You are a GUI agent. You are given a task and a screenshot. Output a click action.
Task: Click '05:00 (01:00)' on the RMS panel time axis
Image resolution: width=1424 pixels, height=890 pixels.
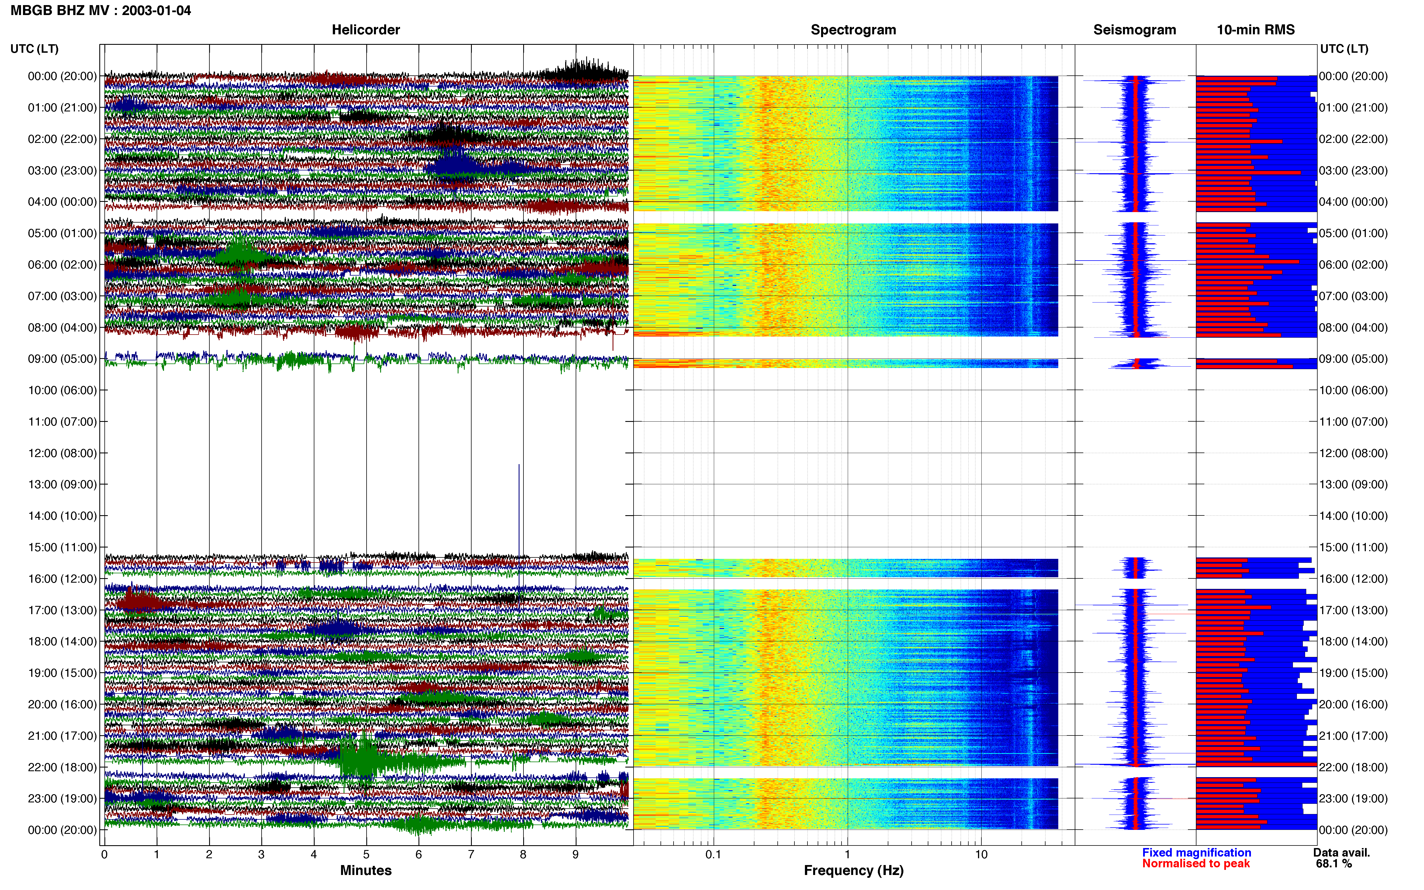coord(1353,233)
